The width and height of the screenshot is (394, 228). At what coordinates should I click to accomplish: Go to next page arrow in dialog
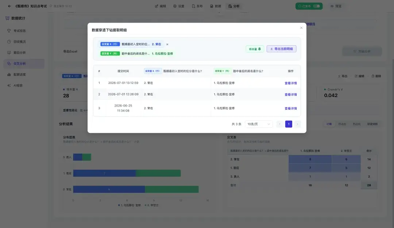click(x=298, y=124)
